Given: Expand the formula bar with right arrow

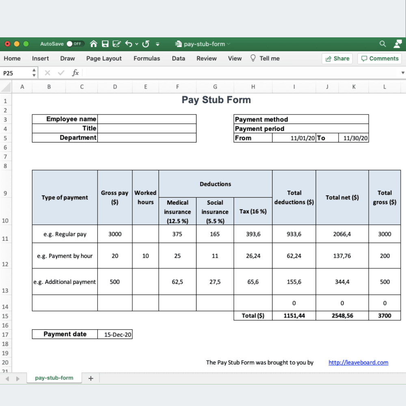Looking at the screenshot, I should pos(403,73).
